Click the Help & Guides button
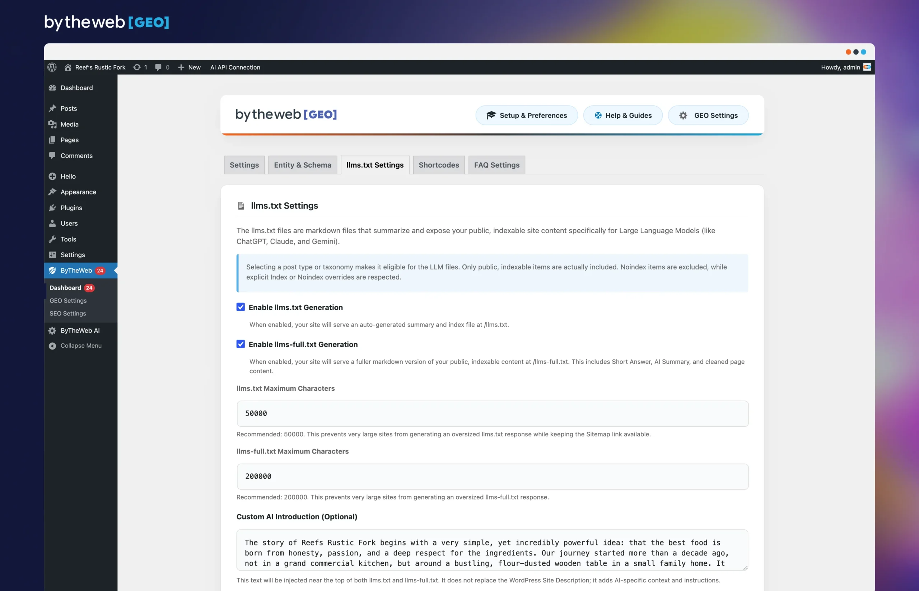919x591 pixels. [622, 116]
